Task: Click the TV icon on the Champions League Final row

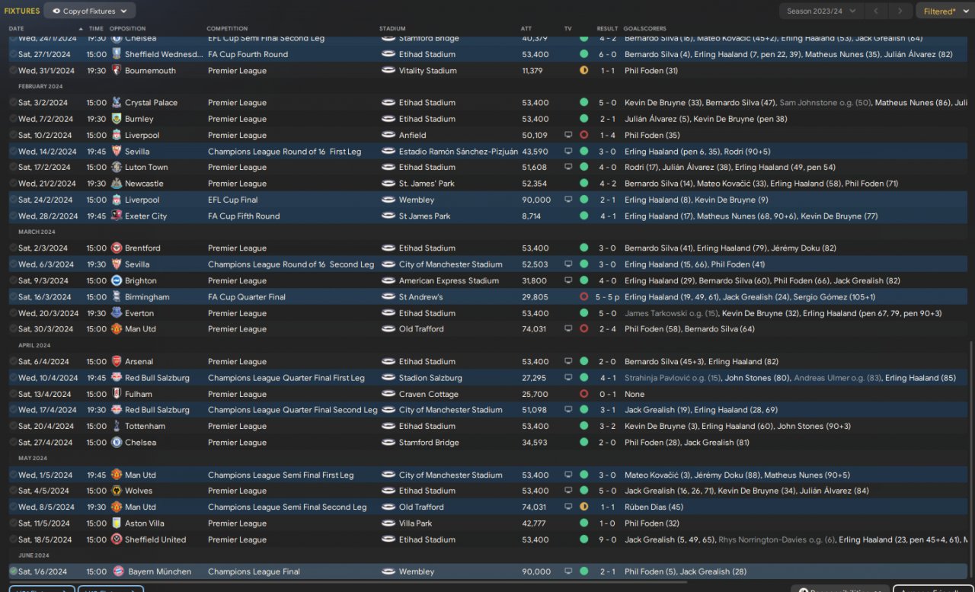Action: [568, 571]
